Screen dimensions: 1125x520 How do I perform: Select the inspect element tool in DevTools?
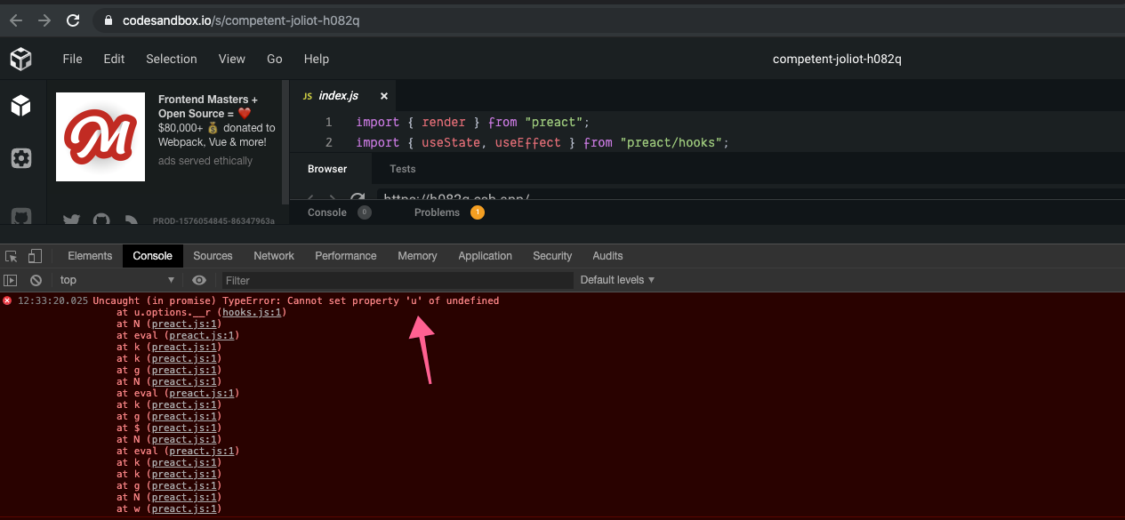10,256
